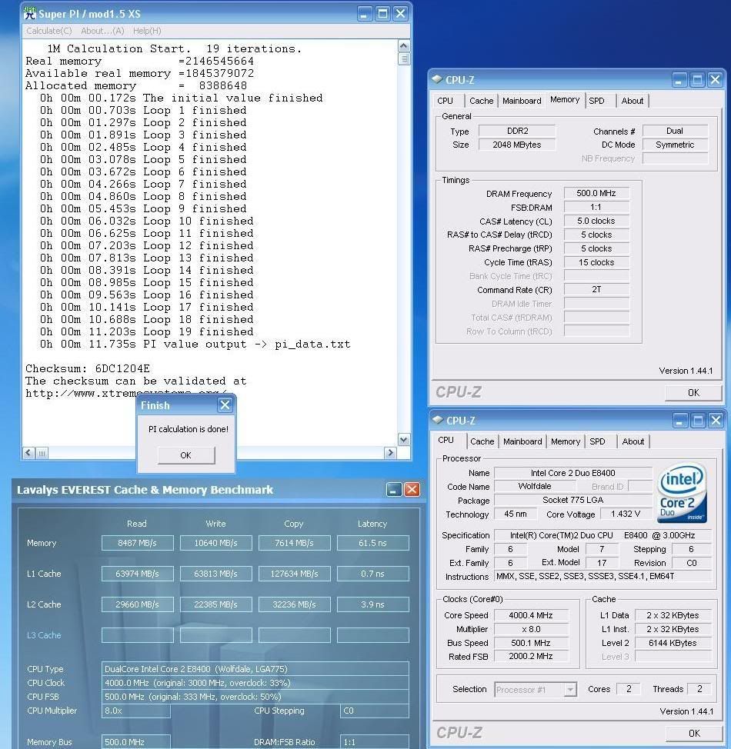The image size is (731, 749).
Task: Click the L2 Cache Latency value 3.9 ns
Action: click(372, 604)
